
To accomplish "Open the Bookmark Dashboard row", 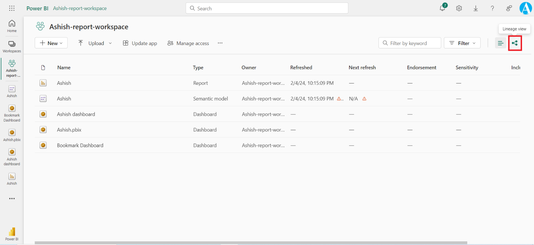I will 80,146.
